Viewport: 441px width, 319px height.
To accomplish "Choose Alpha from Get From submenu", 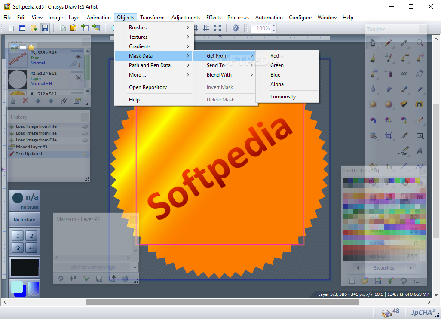I will pyautogui.click(x=288, y=84).
